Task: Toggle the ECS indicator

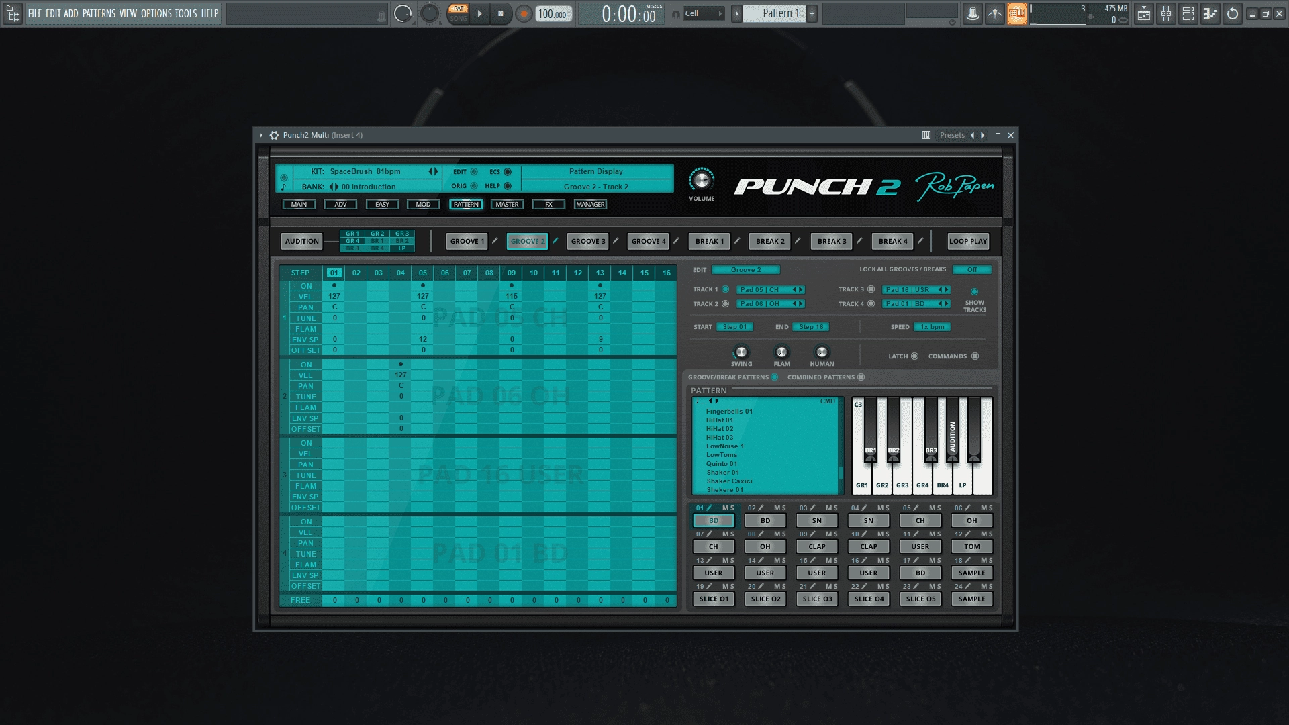Action: (508, 172)
